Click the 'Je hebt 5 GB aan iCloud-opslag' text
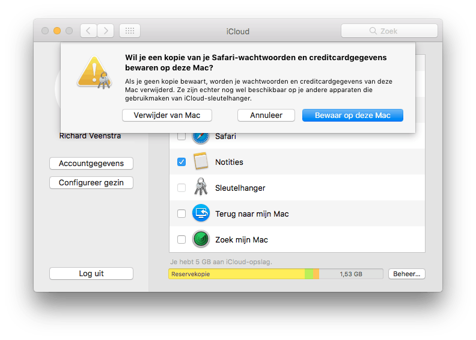 click(221, 262)
